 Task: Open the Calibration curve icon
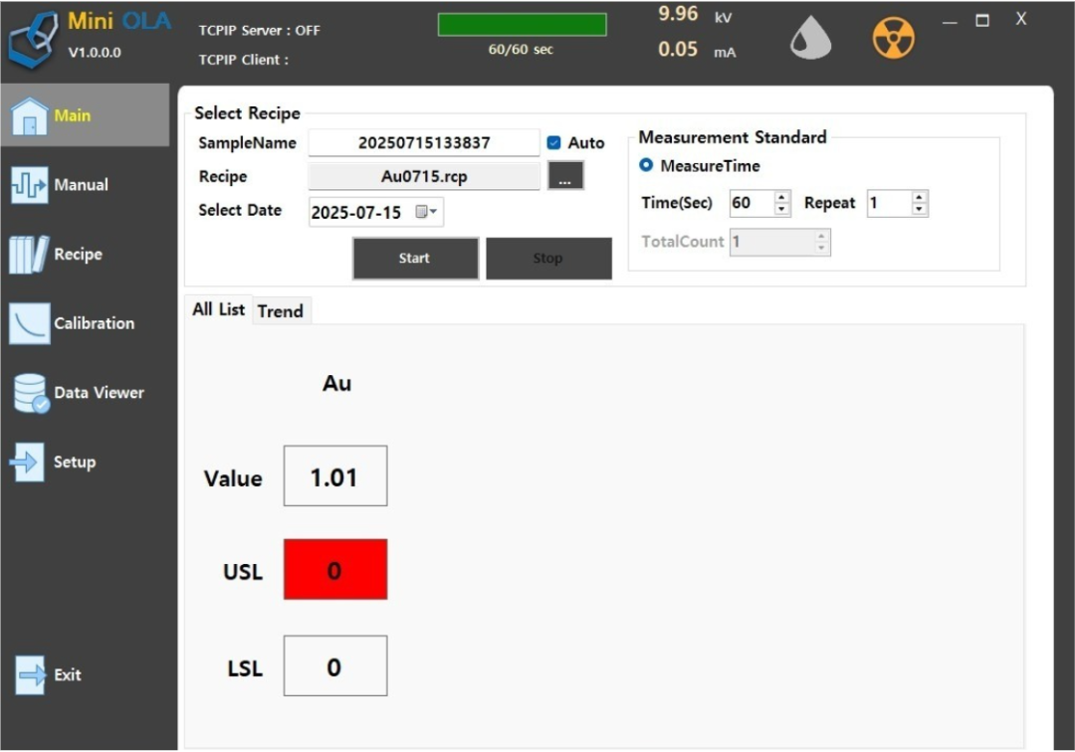pyautogui.click(x=30, y=323)
